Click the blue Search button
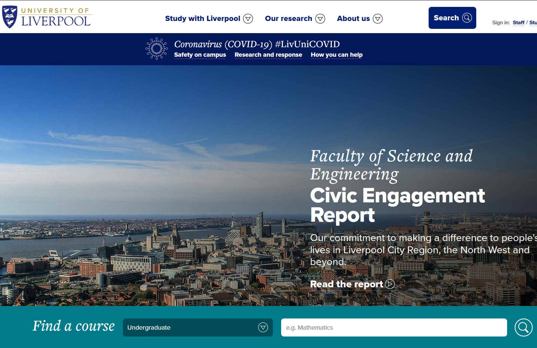The image size is (537, 348). click(x=452, y=18)
